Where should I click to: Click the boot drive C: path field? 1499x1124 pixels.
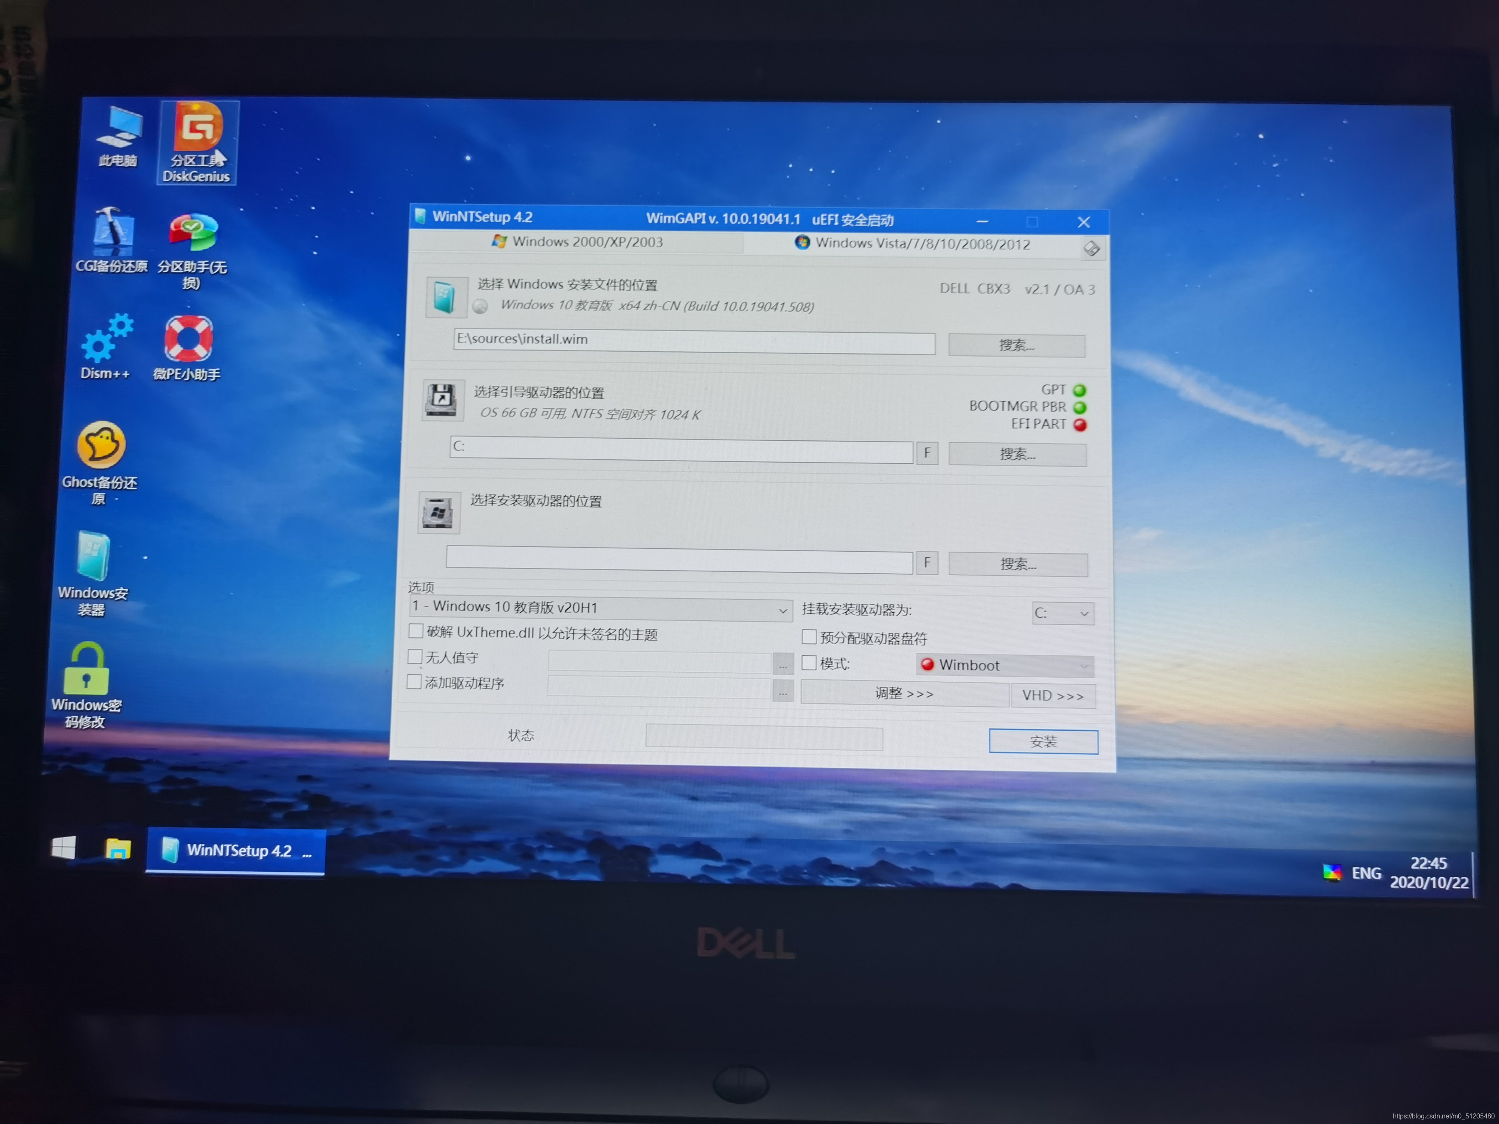[681, 449]
